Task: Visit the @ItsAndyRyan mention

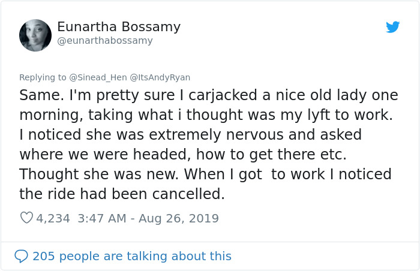Action: (158, 77)
